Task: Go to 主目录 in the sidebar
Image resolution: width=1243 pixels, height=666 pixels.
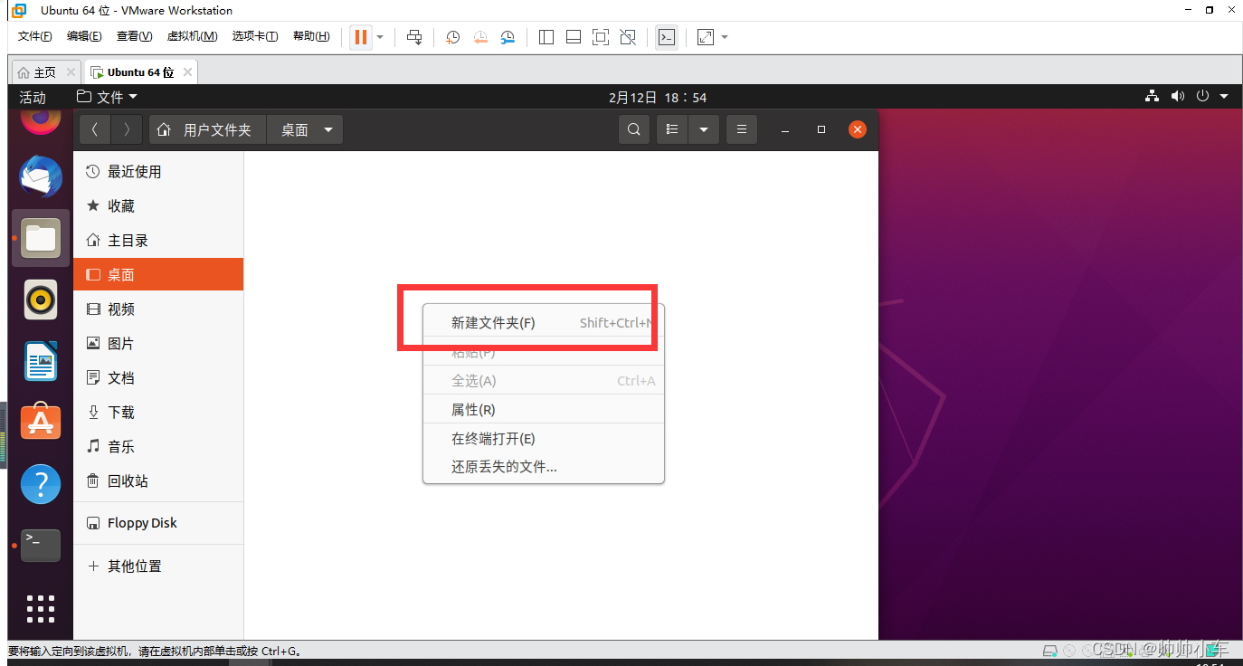Action: click(158, 241)
